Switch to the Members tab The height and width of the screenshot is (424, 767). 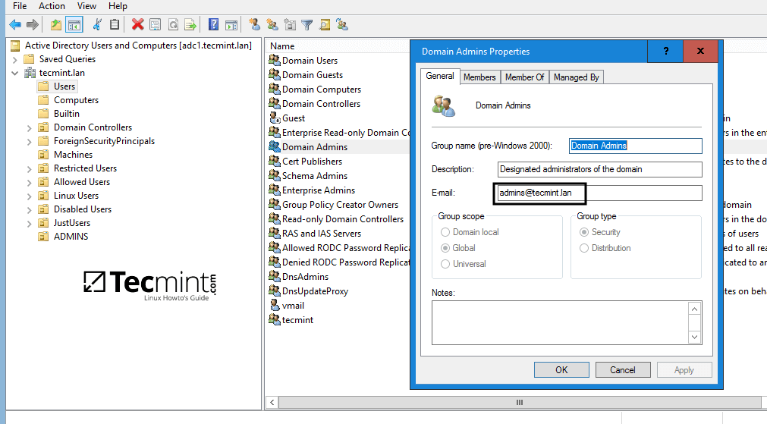pos(479,77)
